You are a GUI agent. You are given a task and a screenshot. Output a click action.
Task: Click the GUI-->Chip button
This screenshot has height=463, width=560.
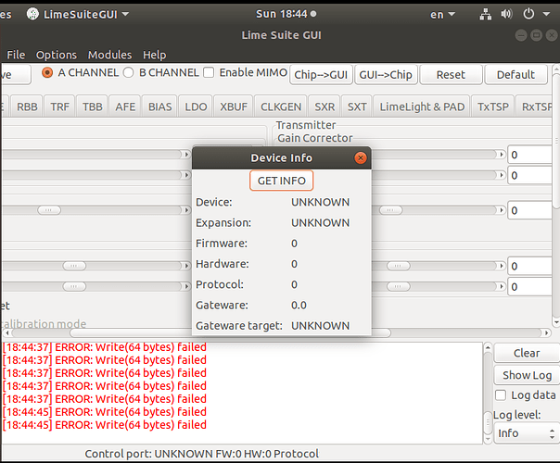[386, 75]
